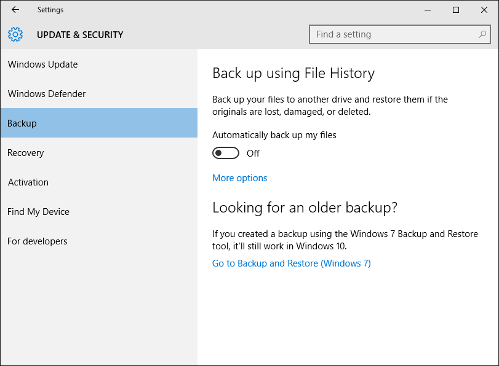Screen dimensions: 499x366
Task: Open Activation settings
Action: coord(28,182)
